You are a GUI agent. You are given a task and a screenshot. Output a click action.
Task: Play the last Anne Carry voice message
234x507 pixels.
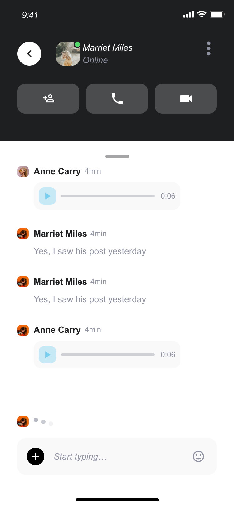coord(47,355)
